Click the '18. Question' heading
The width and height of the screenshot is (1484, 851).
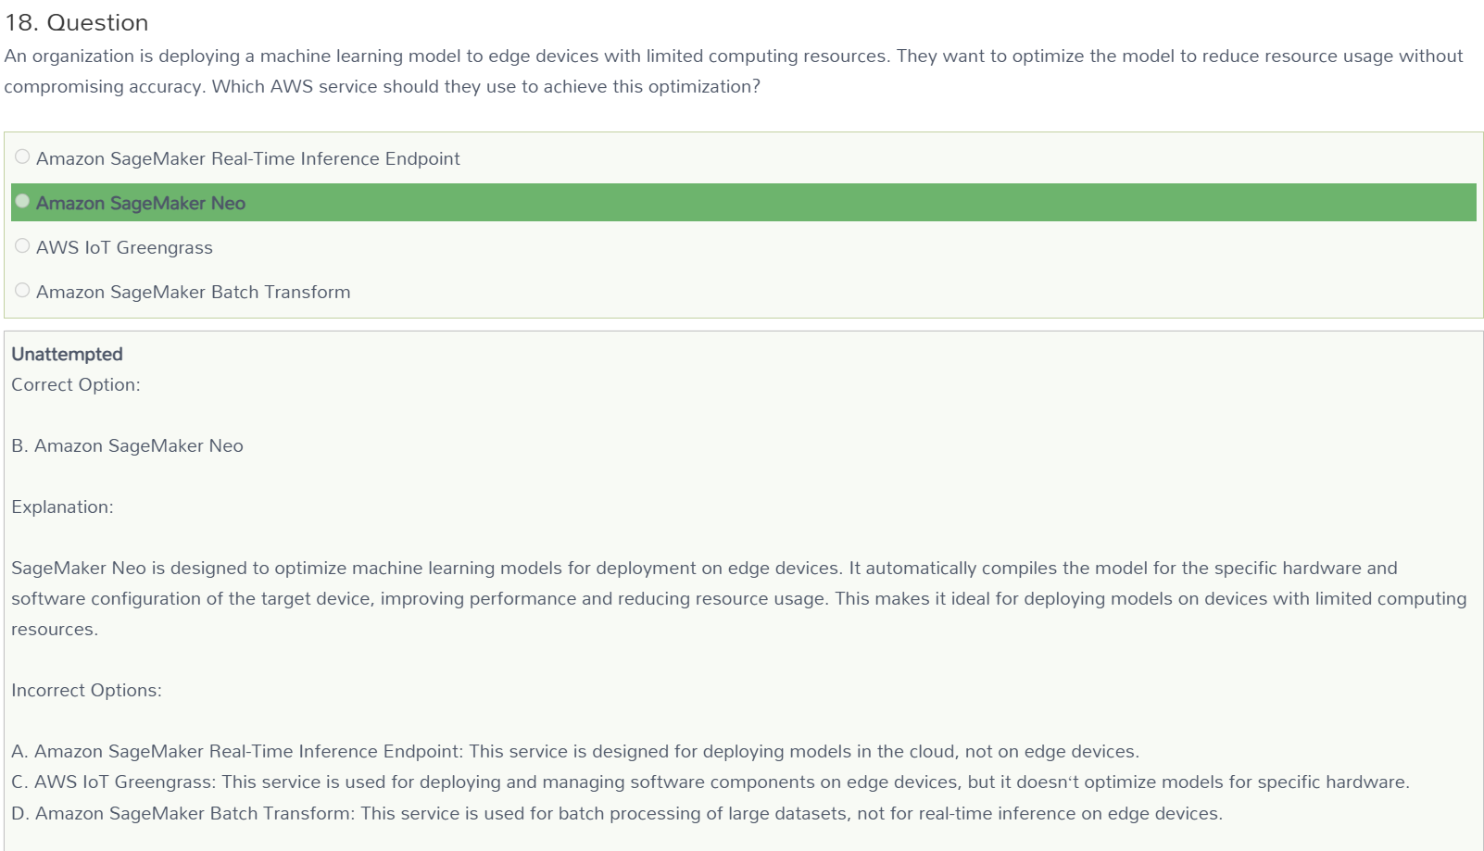point(77,22)
